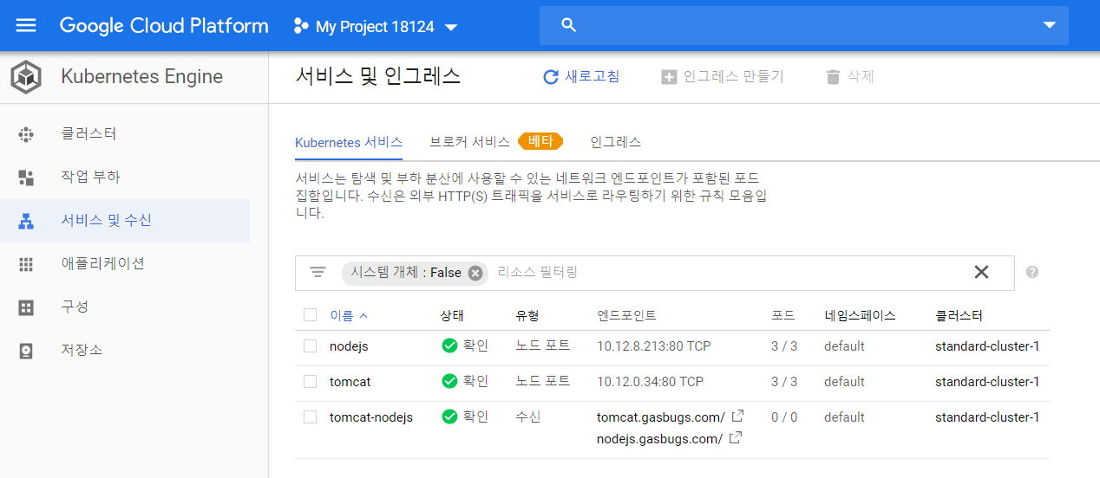Click the filter list icon
The width and height of the screenshot is (1100, 478).
tap(318, 272)
